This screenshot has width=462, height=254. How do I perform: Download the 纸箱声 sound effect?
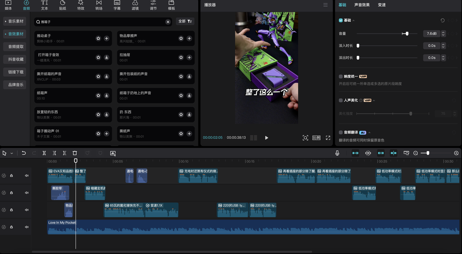(106, 96)
